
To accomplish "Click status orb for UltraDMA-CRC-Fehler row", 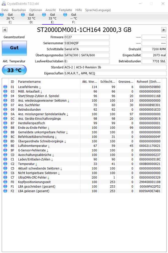I will (5, 177).
